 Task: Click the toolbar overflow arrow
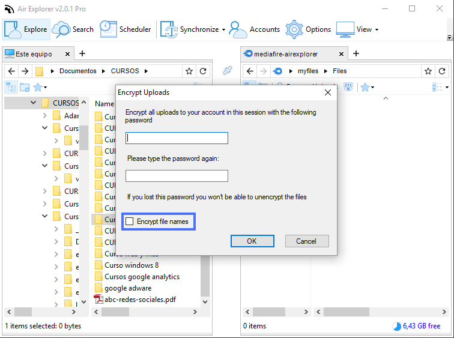click(x=449, y=37)
